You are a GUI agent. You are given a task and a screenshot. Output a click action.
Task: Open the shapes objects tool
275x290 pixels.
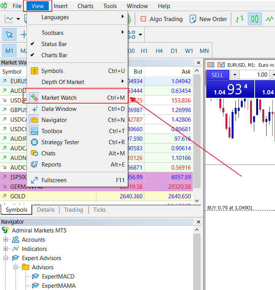click(x=131, y=35)
